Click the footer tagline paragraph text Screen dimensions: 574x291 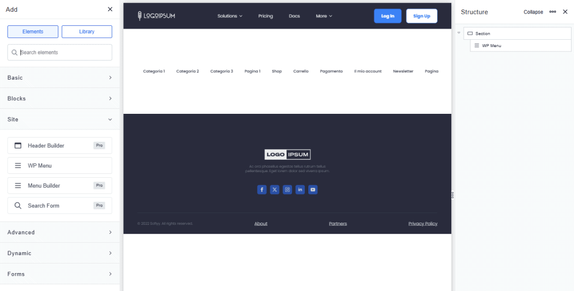click(288, 169)
